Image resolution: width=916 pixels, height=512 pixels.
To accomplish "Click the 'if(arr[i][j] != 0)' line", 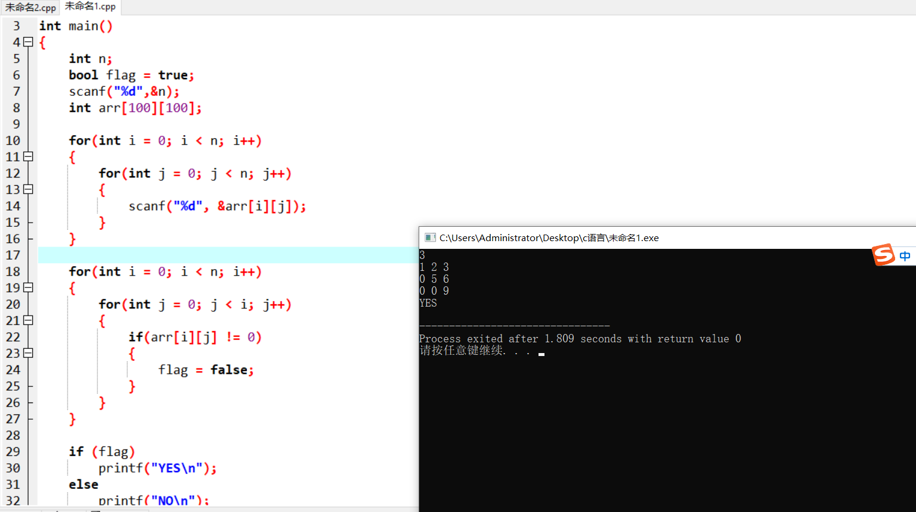I will (x=195, y=337).
